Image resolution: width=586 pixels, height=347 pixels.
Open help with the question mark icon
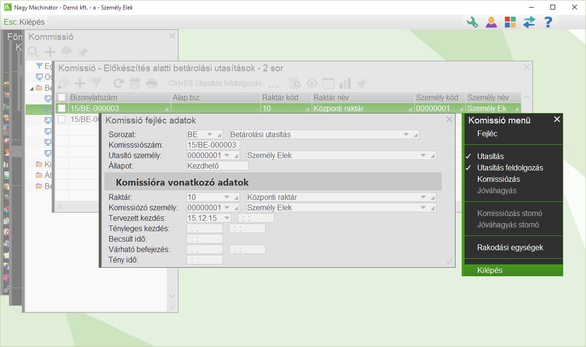(548, 22)
